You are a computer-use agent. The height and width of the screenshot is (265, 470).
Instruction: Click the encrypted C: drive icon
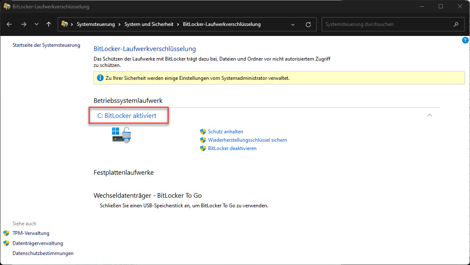(x=122, y=135)
